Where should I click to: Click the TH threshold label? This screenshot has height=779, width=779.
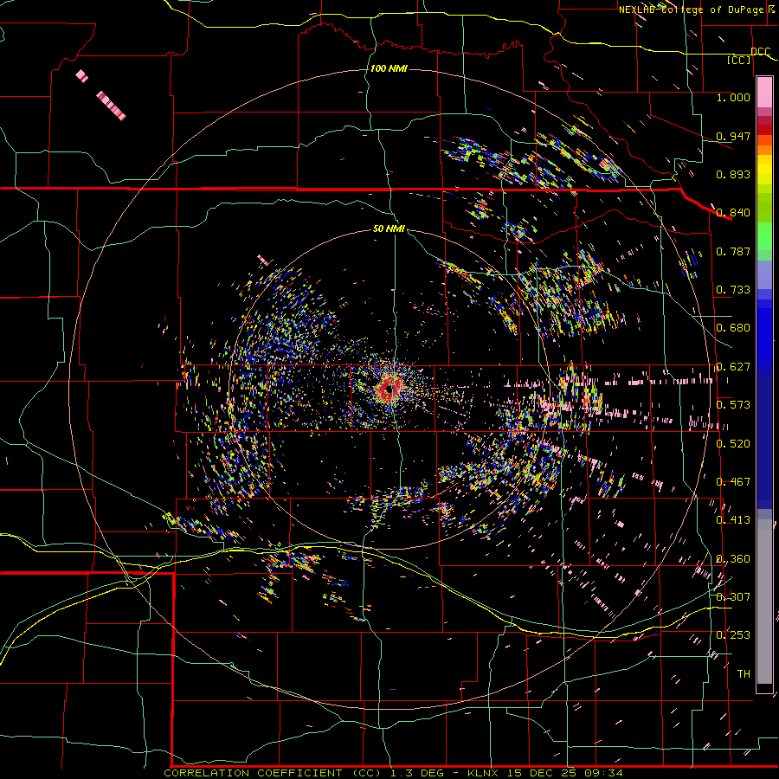(744, 673)
